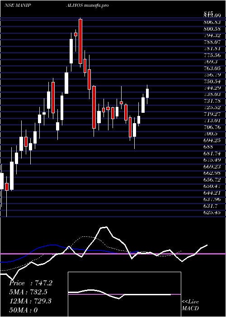This screenshot has height=317, width=226.
Task: Select the 744.29 price axis label
Action: [212, 88]
